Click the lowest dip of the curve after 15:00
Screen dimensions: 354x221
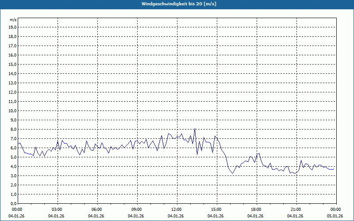[232, 173]
